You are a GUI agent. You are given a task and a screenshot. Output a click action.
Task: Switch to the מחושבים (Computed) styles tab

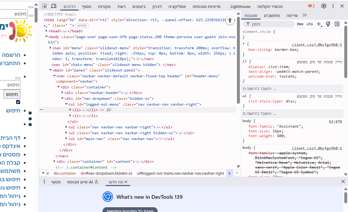coord(272,15)
